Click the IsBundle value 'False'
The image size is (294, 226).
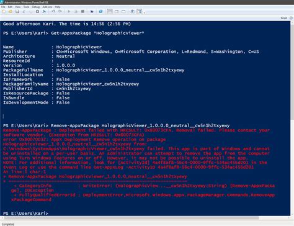coord(63,98)
